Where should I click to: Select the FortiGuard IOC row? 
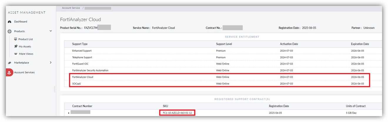(223, 64)
